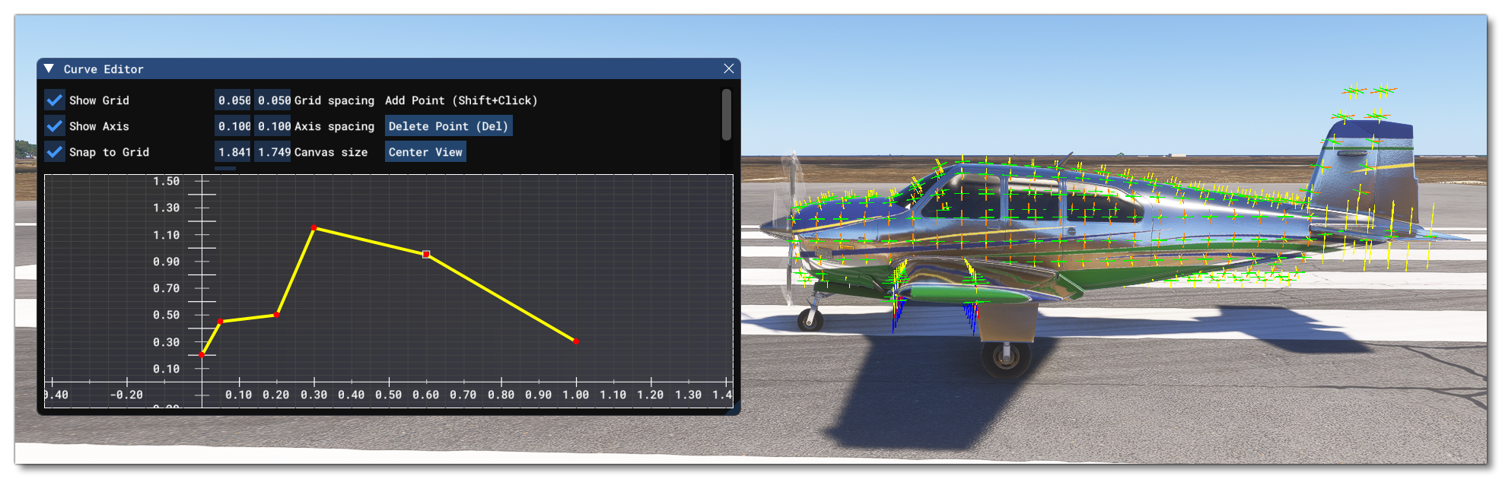Click the Add Point (Shift+Click) label
This screenshot has width=1502, height=479.
[x=461, y=100]
